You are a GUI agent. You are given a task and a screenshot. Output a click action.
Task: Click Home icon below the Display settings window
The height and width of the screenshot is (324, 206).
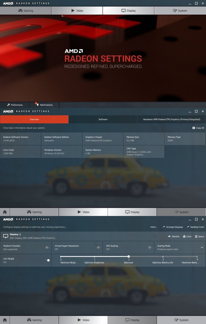5,320
